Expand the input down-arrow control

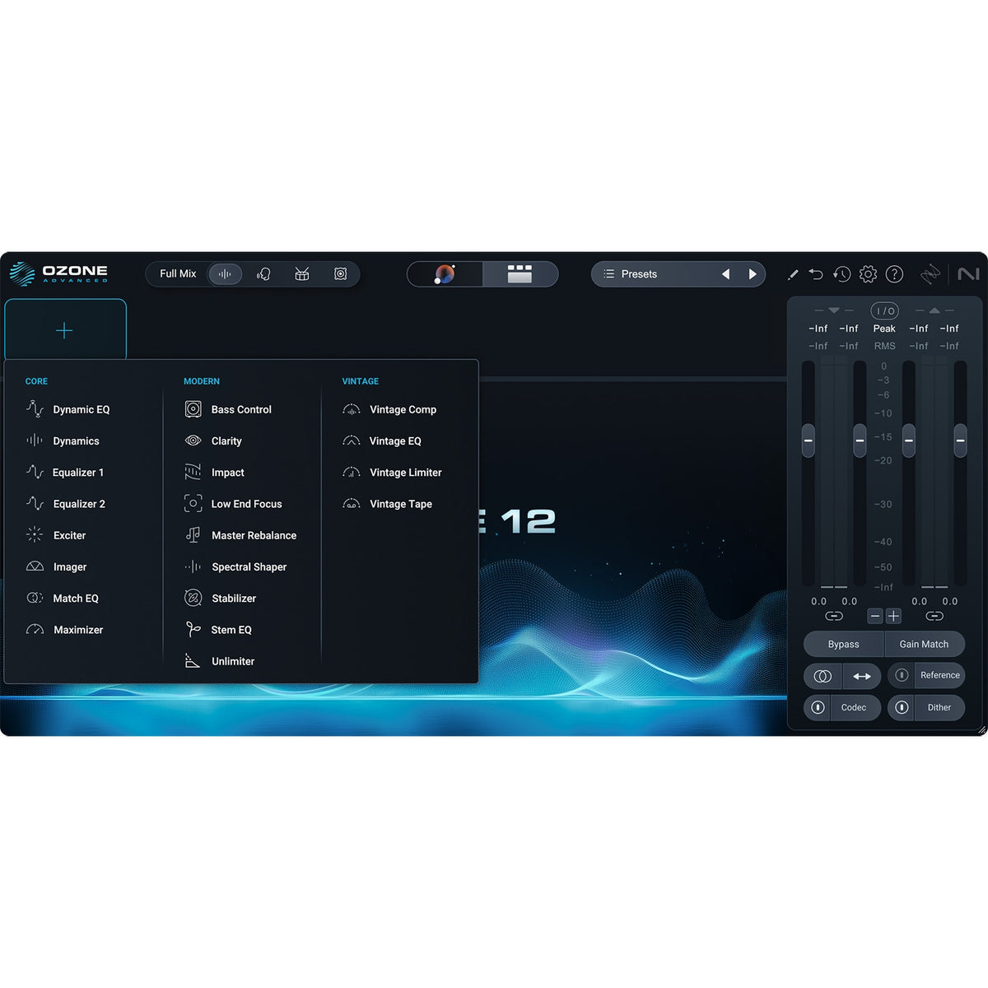click(834, 310)
